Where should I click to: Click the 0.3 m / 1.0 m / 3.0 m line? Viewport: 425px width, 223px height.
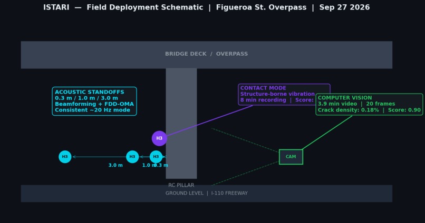click(86, 98)
